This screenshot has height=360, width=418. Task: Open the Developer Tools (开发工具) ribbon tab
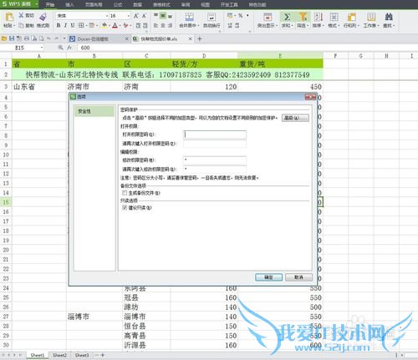[229, 4]
